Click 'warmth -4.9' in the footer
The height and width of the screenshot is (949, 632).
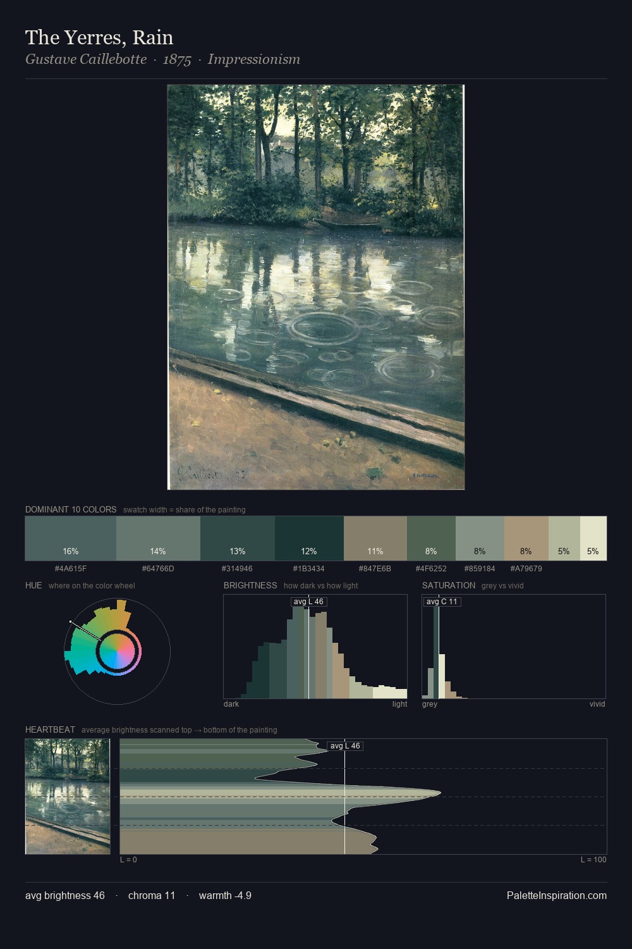[225, 895]
